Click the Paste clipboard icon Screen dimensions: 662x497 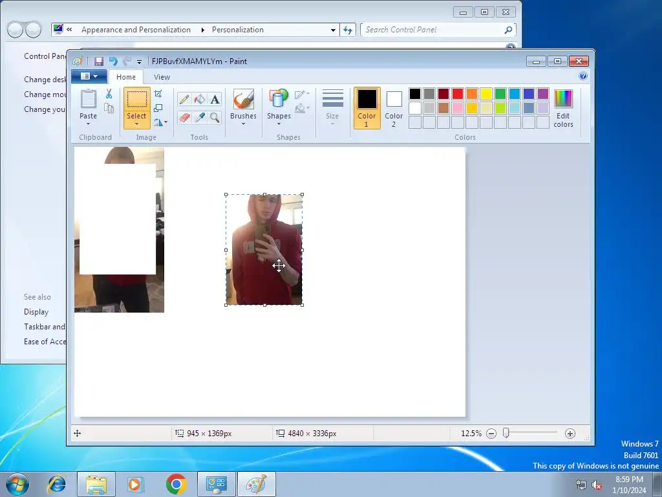pyautogui.click(x=88, y=100)
